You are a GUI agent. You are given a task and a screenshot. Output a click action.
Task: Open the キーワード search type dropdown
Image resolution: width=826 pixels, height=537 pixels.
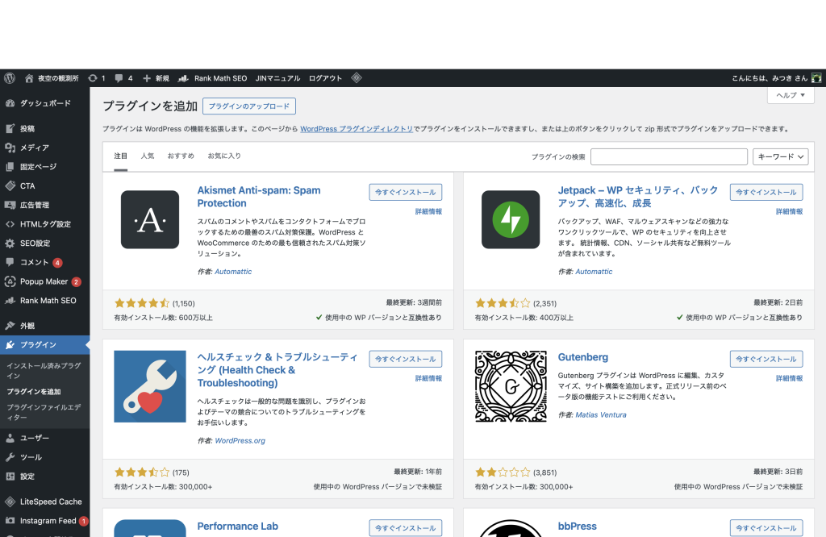780,157
